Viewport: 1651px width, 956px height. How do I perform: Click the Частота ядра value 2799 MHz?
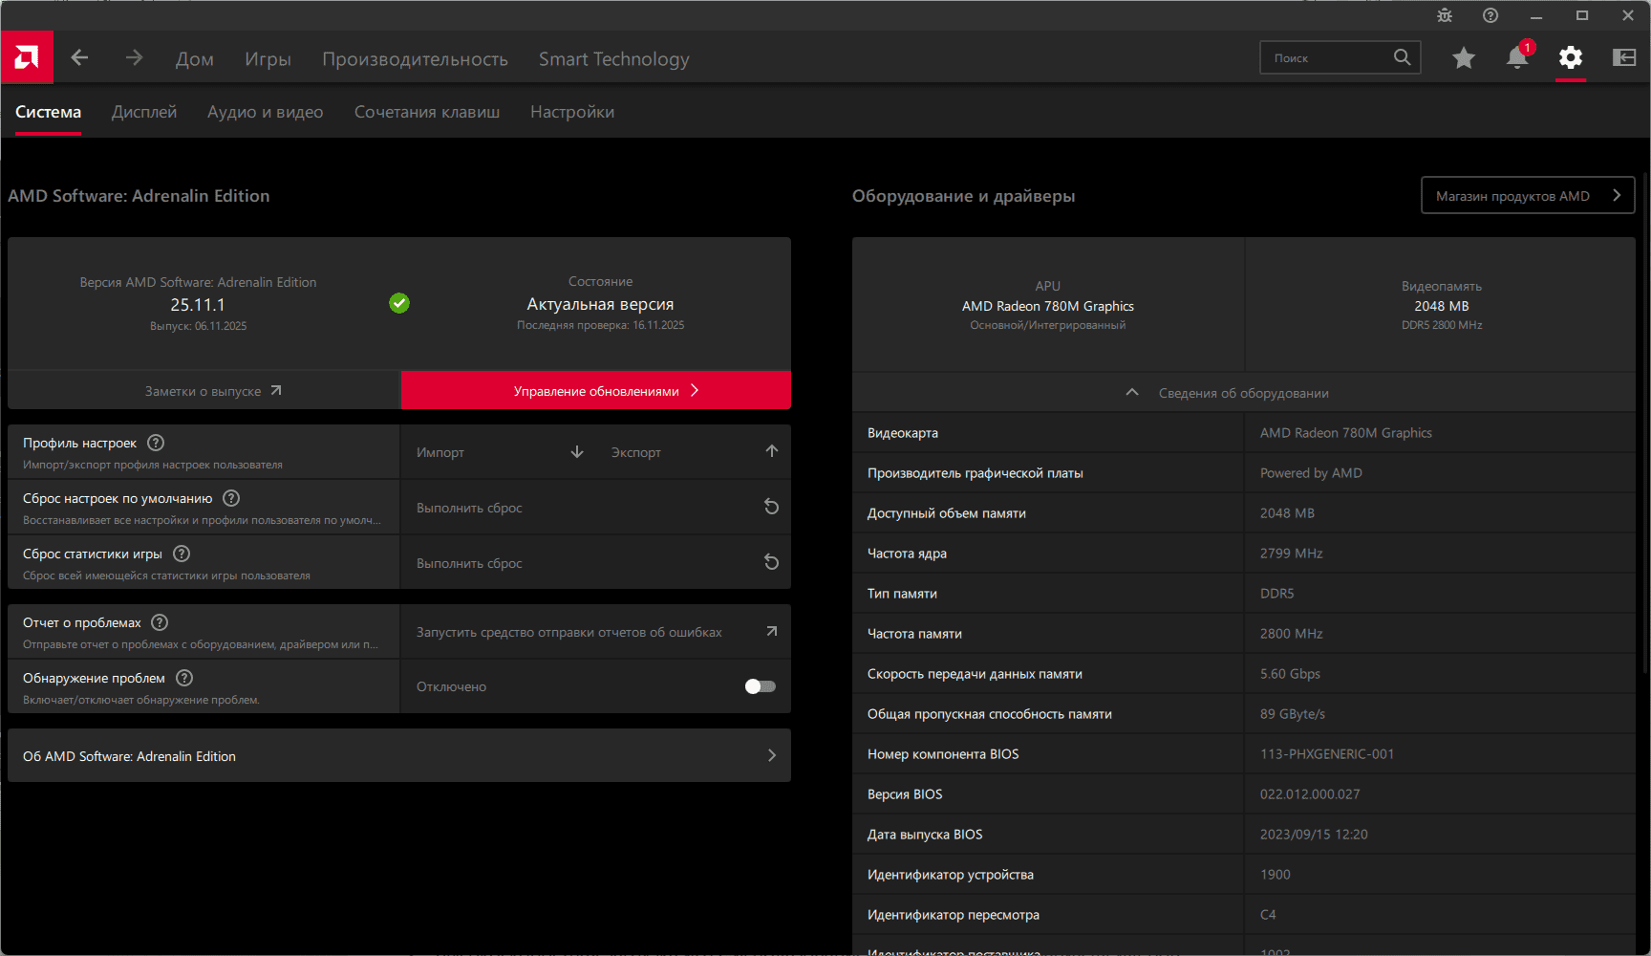pyautogui.click(x=1292, y=554)
